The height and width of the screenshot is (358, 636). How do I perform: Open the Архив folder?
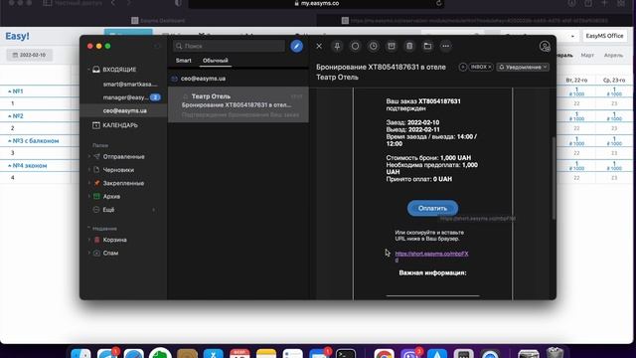click(111, 197)
